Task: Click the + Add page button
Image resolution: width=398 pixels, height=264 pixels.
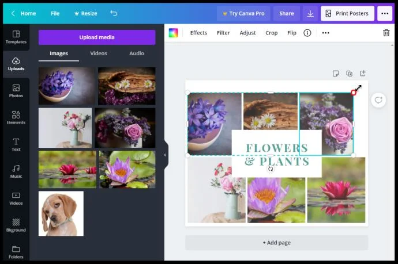Action: pyautogui.click(x=276, y=243)
